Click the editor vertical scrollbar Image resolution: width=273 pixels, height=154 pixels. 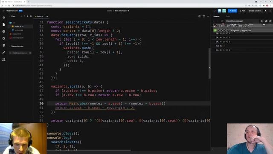(x=209, y=63)
